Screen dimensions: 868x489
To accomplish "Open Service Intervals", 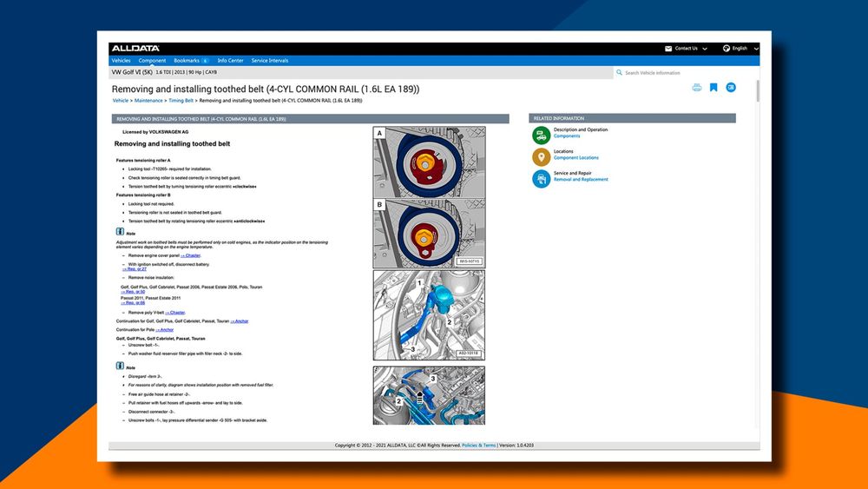I will click(270, 60).
